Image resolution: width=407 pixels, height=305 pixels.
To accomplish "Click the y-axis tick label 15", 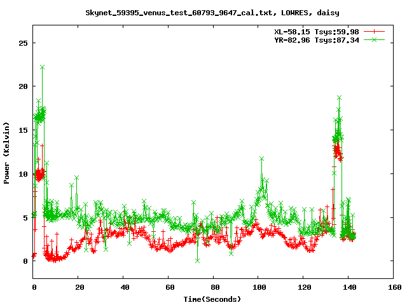I will pos(23,130).
